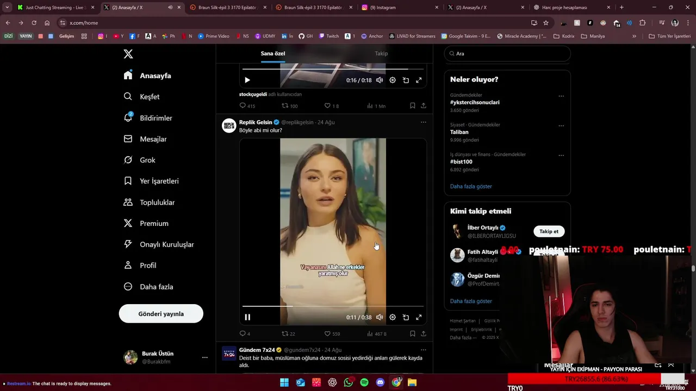Open top video's settings gear
The height and width of the screenshot is (391, 696).
[393, 80]
